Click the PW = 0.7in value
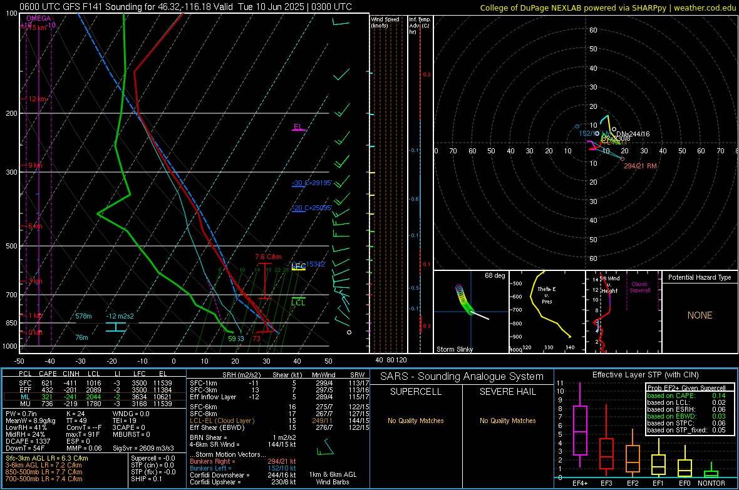Image resolution: width=739 pixels, height=490 pixels. pyautogui.click(x=23, y=414)
